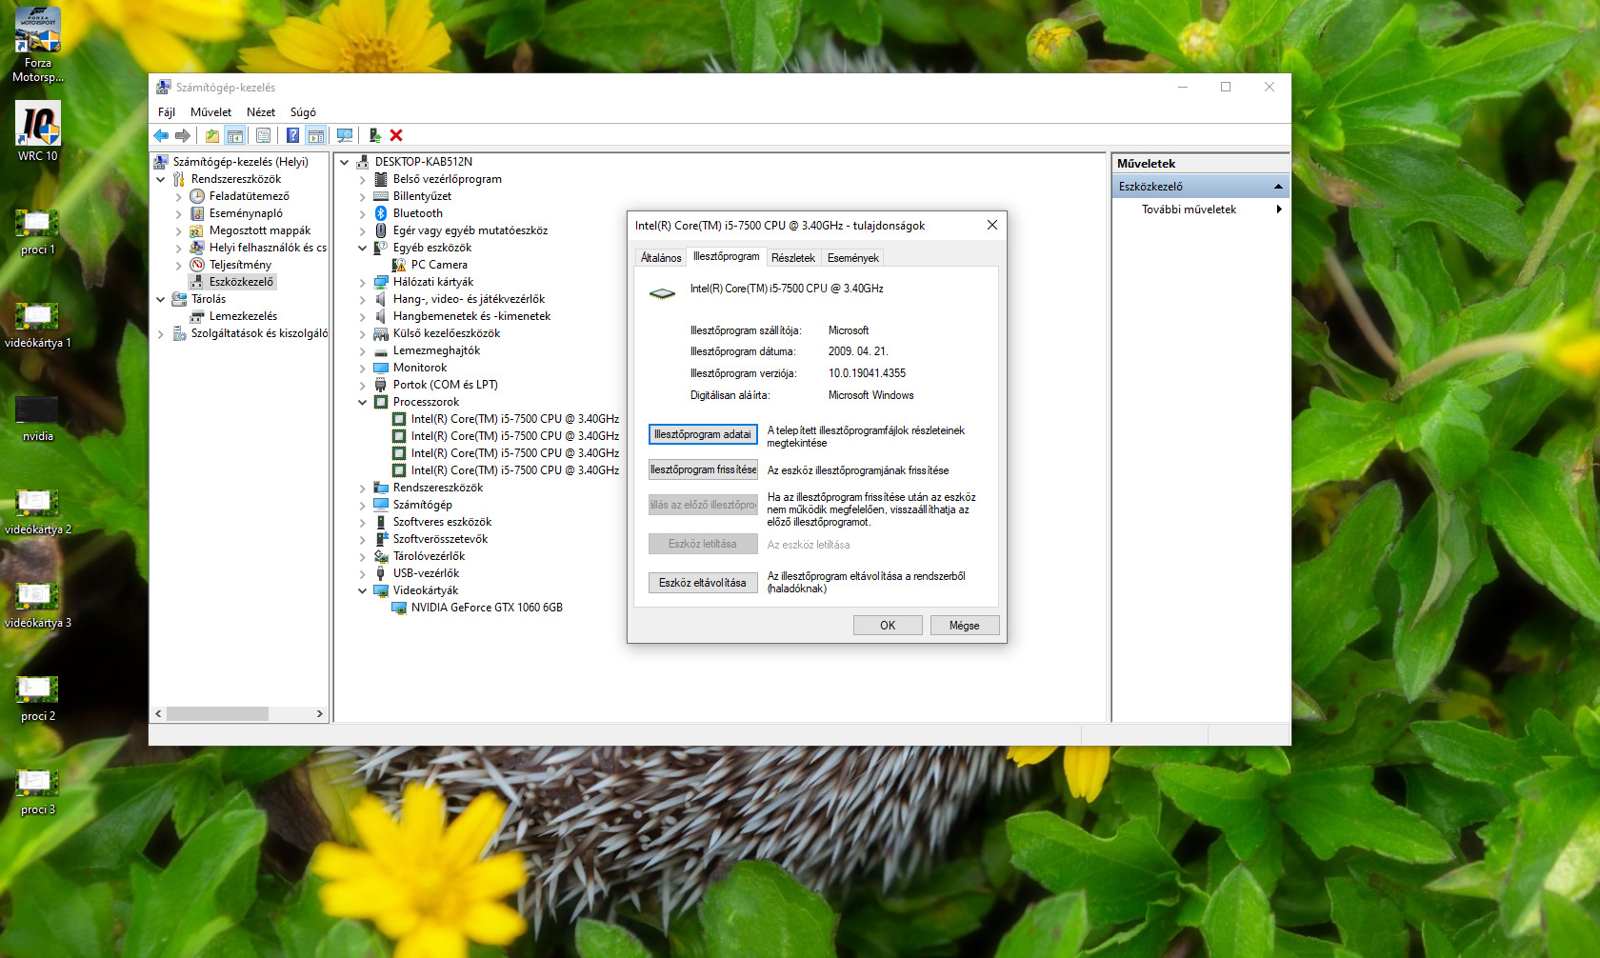Click the Illesztőprogram frissítése button
Screen dimensions: 1600x958
click(703, 469)
